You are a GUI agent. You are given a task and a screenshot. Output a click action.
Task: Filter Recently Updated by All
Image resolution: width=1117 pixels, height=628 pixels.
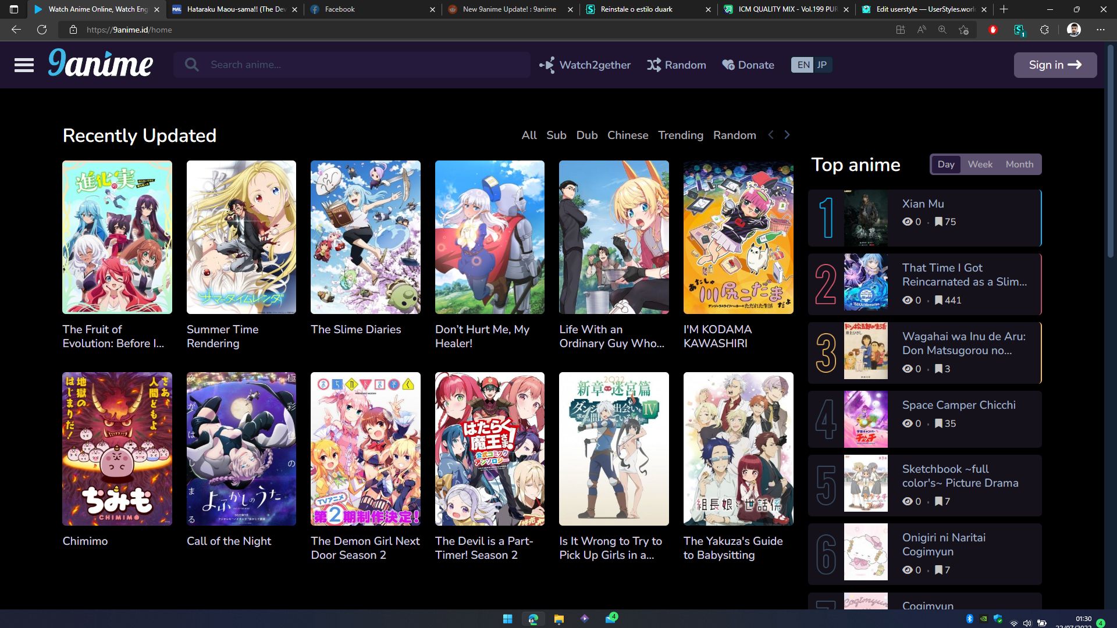529,135
